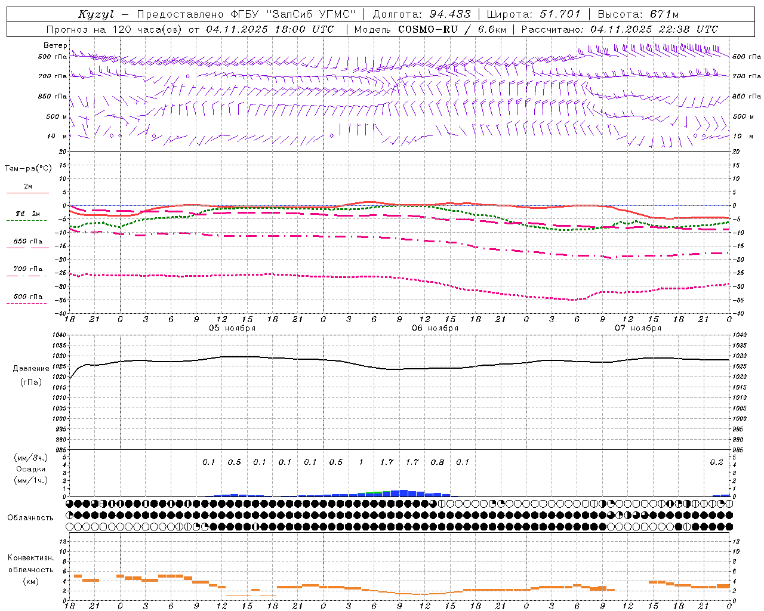Click the forecast start time 04.11.2025 18:00 UTC
Screen dimensions: 764x611
pyautogui.click(x=270, y=29)
